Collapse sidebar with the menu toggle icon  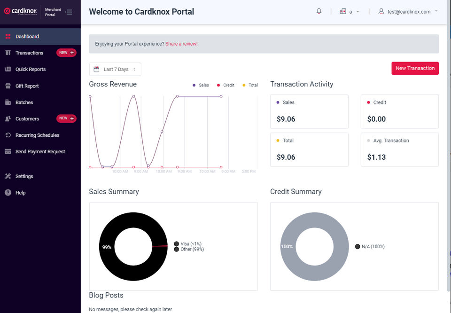pos(69,12)
